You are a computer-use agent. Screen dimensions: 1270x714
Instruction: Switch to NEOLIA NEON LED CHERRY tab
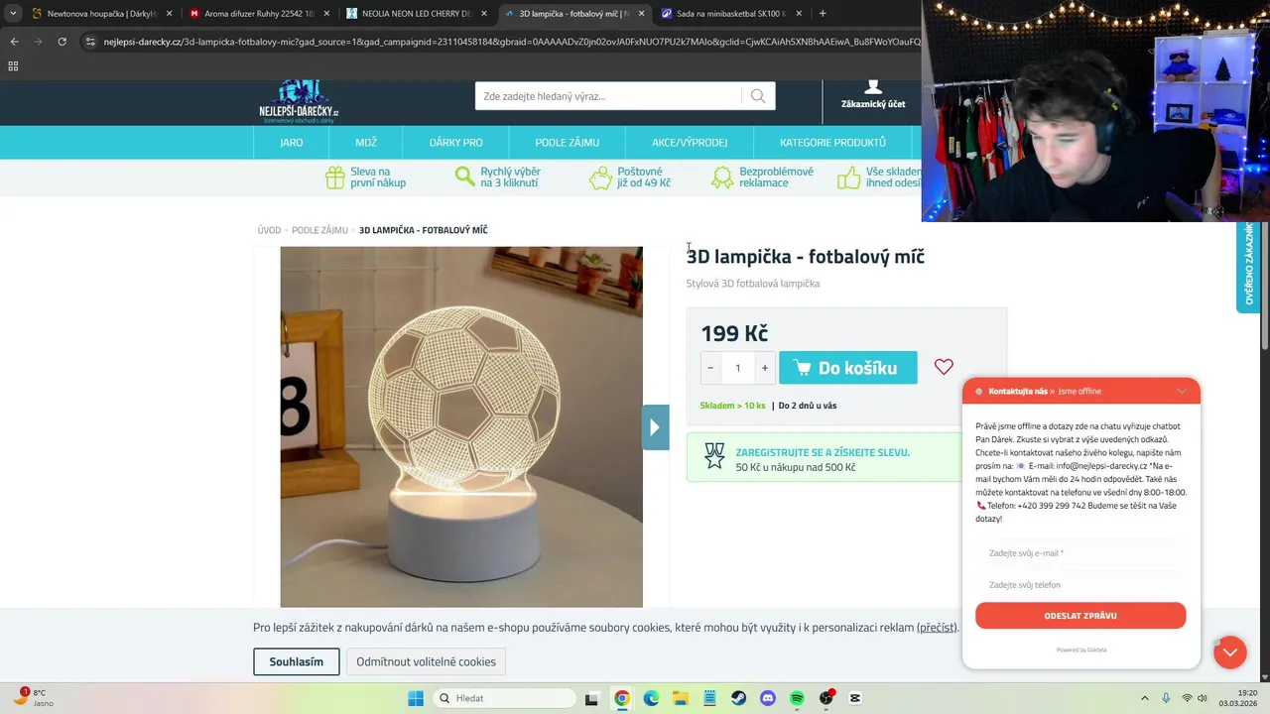pos(416,14)
